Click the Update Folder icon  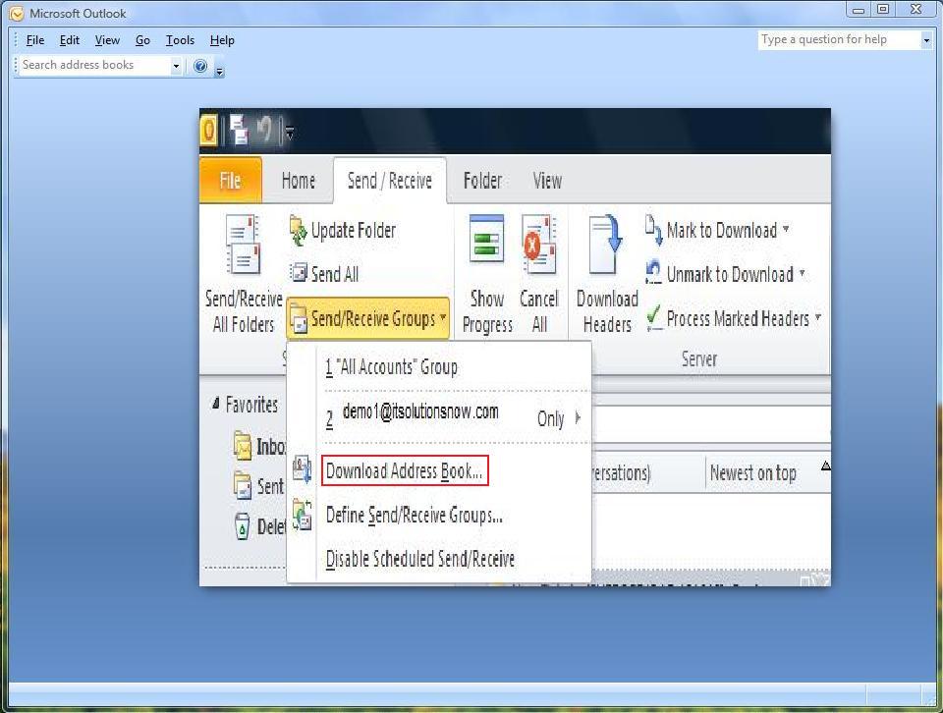[x=299, y=231]
